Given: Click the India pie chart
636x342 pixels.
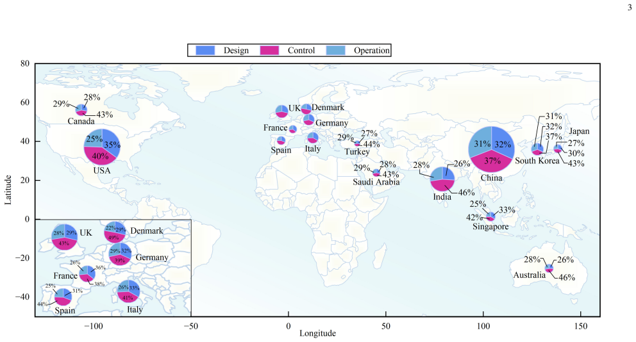Looking at the screenshot, I should pyautogui.click(x=442, y=179).
